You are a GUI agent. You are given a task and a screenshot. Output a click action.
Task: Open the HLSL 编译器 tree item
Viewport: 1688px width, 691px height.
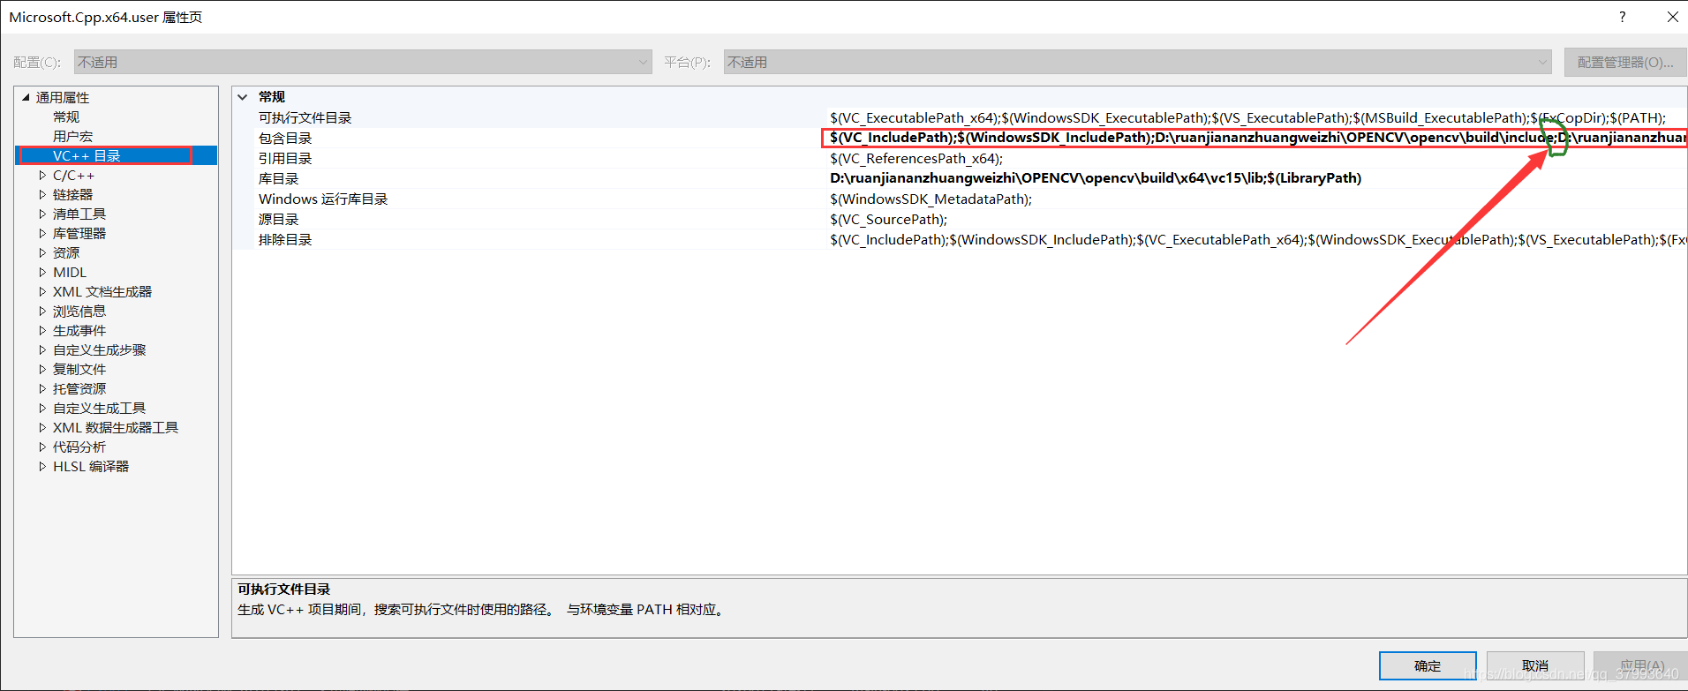point(91,466)
